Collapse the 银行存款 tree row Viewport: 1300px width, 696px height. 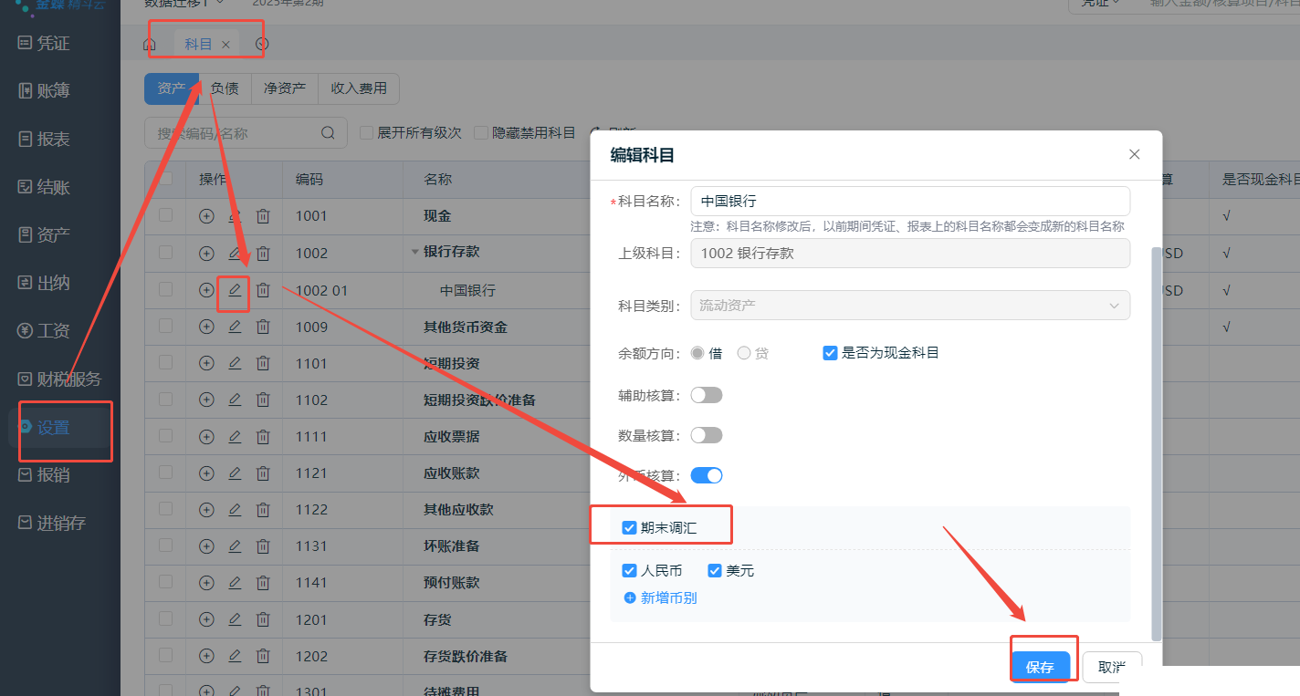(415, 253)
